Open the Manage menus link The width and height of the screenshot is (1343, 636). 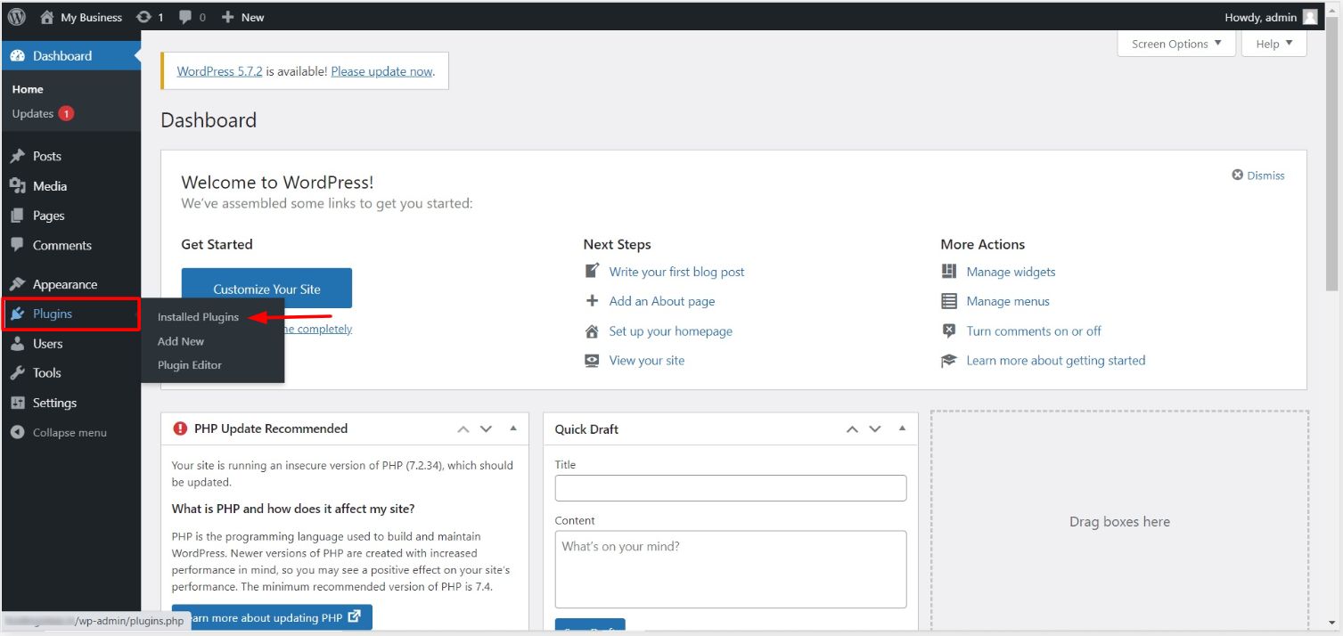(x=1008, y=301)
